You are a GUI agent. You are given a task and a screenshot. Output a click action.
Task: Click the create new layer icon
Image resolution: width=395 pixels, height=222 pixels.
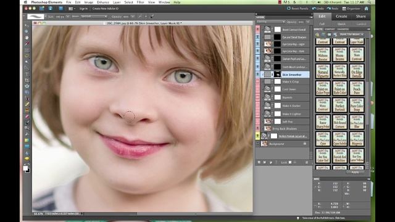tap(259, 162)
